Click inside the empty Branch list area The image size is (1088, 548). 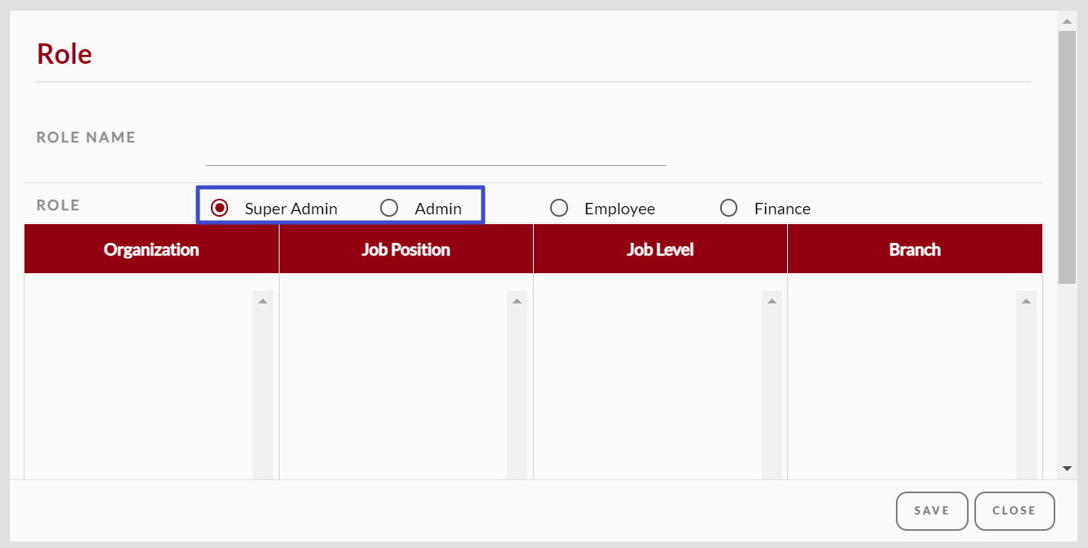pyautogui.click(x=899, y=376)
